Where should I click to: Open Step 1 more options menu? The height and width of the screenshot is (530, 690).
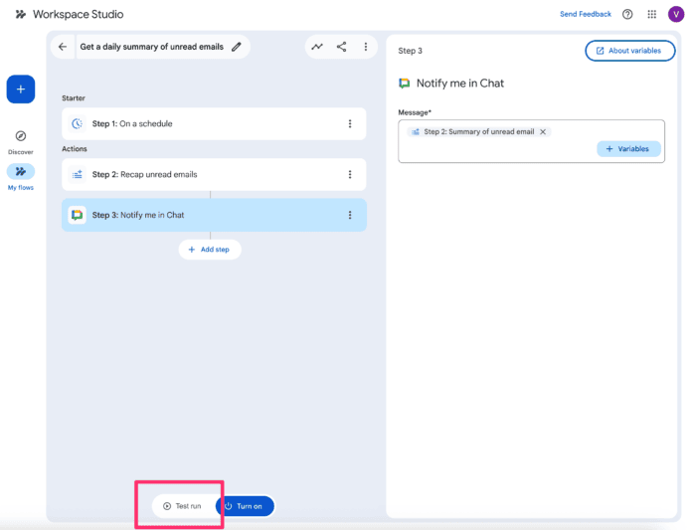point(350,124)
